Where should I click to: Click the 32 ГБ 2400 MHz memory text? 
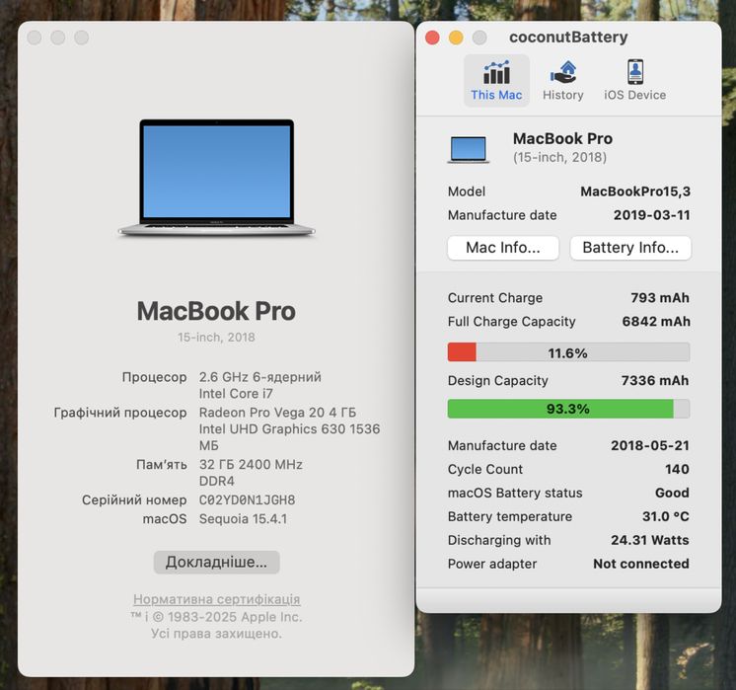[x=251, y=465]
